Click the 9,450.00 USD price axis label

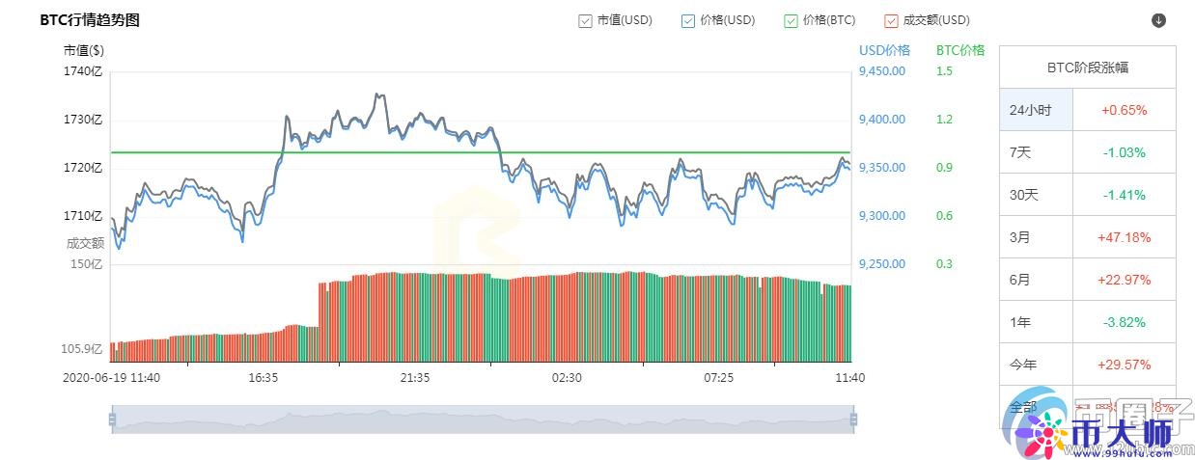(x=882, y=71)
